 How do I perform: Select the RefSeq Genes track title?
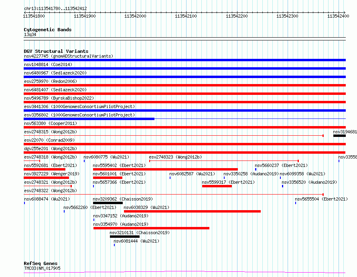[x=41, y=263]
